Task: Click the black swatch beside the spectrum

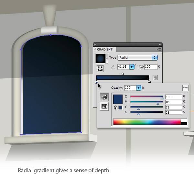Action: tap(184, 124)
